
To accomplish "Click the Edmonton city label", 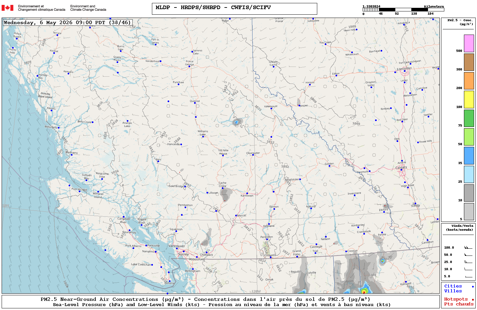I will (404, 69).
